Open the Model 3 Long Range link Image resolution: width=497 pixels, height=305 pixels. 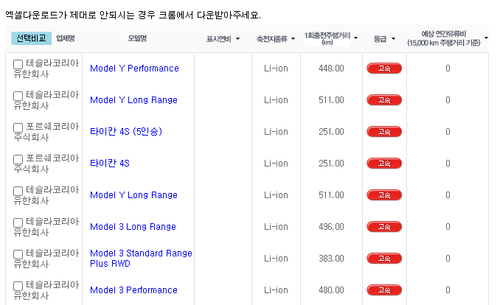coord(133,227)
